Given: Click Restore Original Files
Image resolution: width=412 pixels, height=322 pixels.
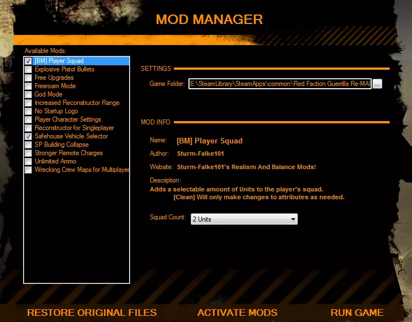Looking at the screenshot, I should [92, 313].
